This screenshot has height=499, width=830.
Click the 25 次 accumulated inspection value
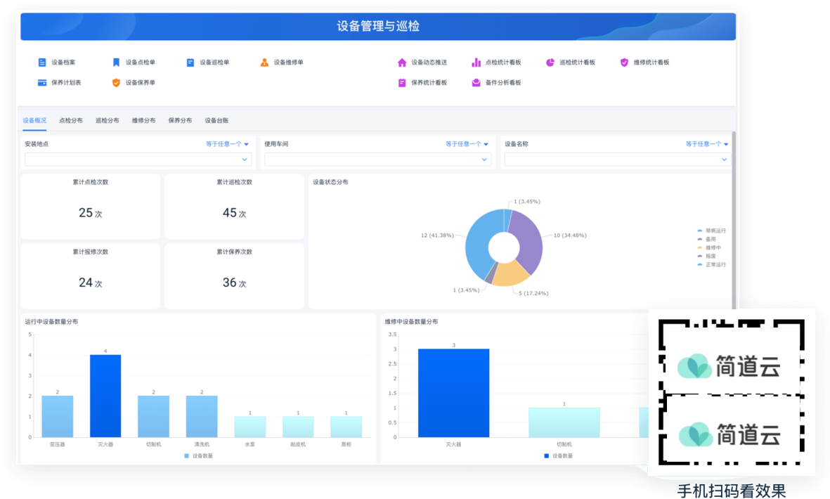(x=91, y=213)
